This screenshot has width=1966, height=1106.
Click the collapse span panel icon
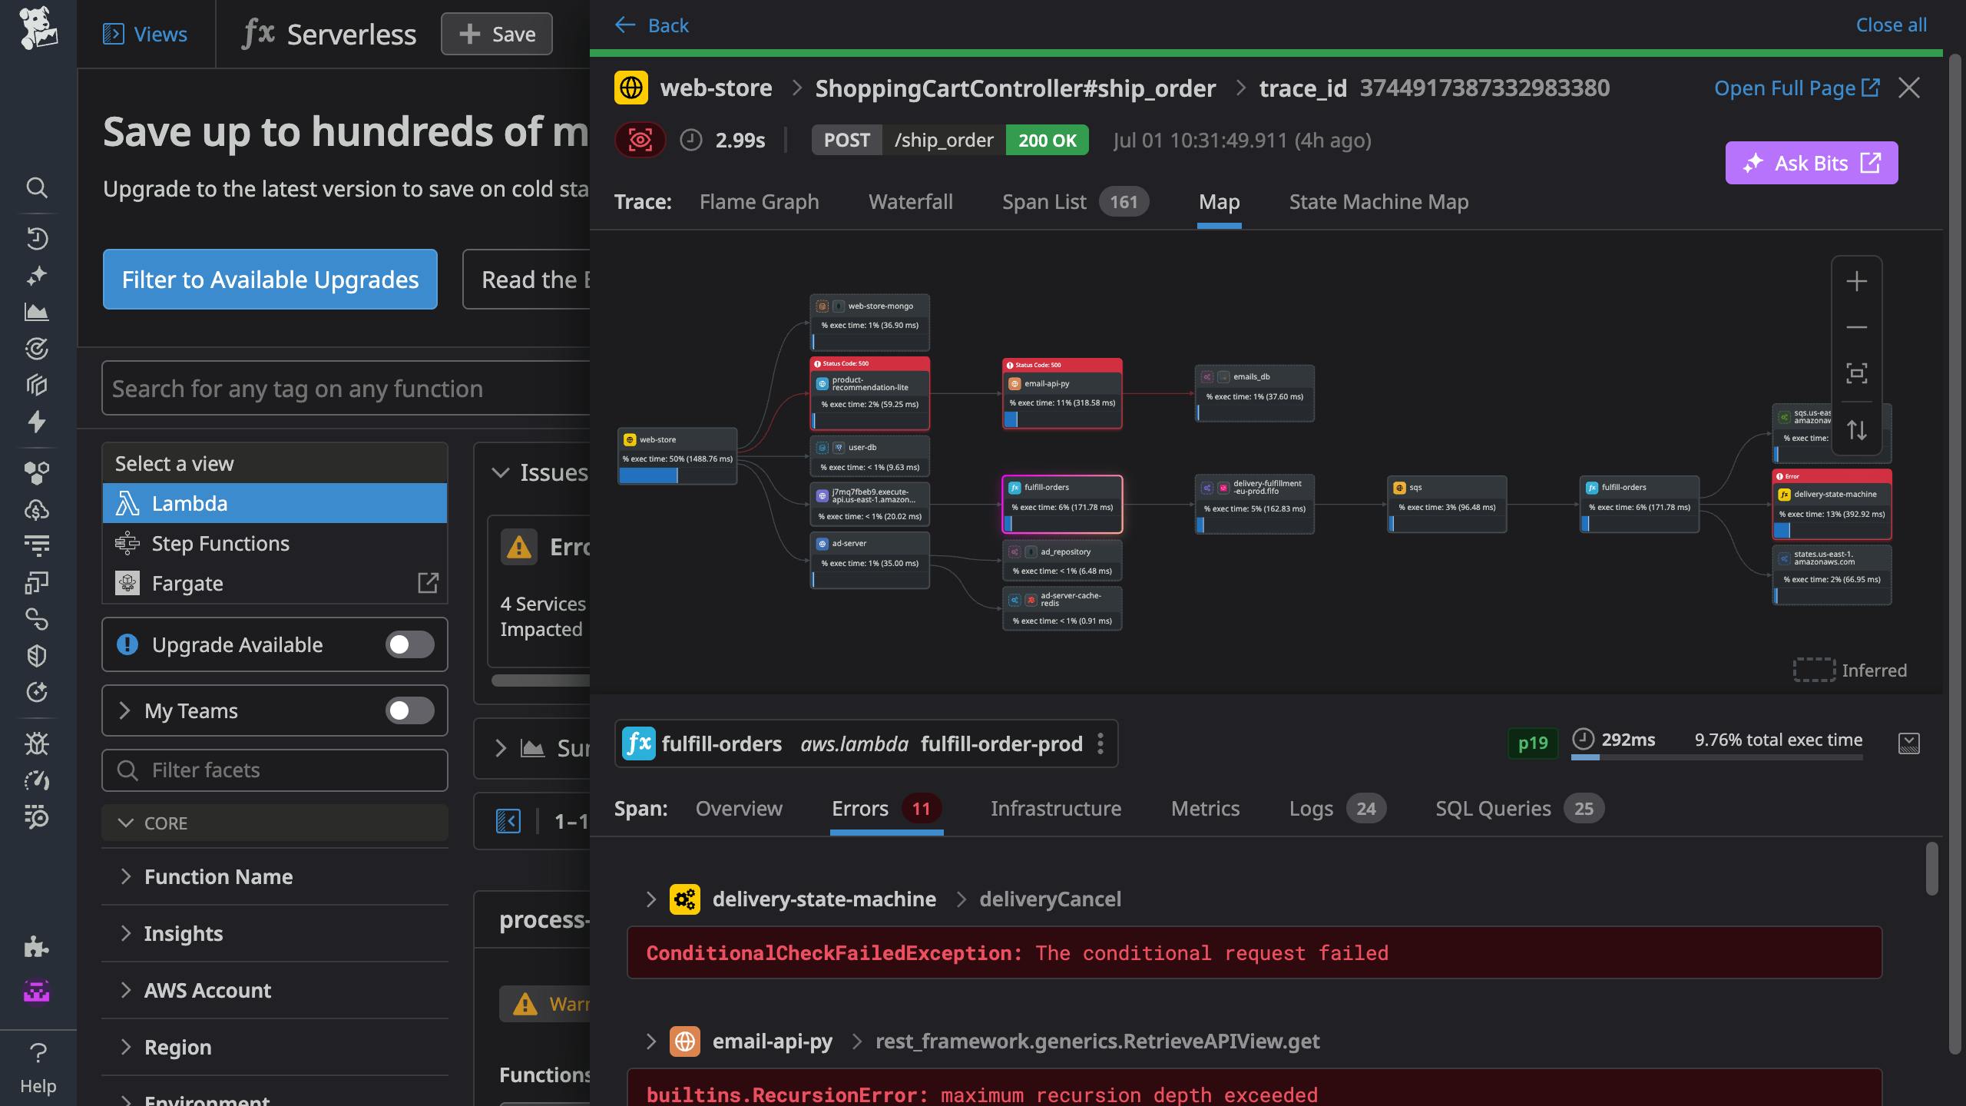click(x=1908, y=743)
